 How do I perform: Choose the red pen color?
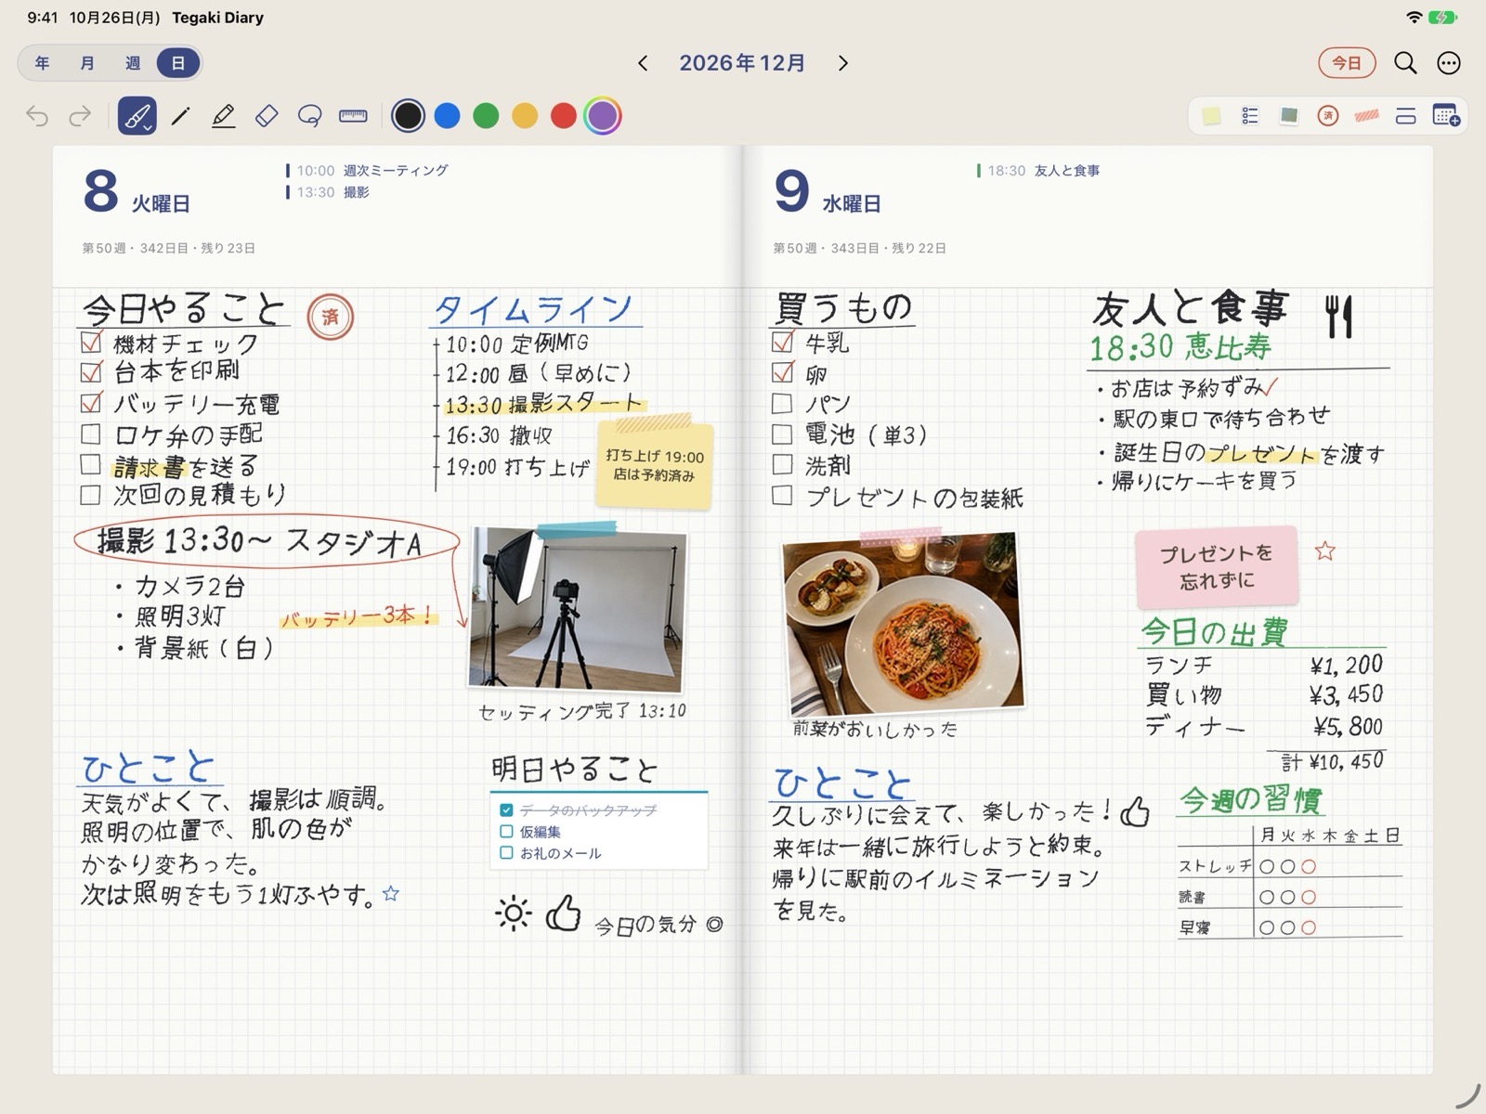pos(564,116)
